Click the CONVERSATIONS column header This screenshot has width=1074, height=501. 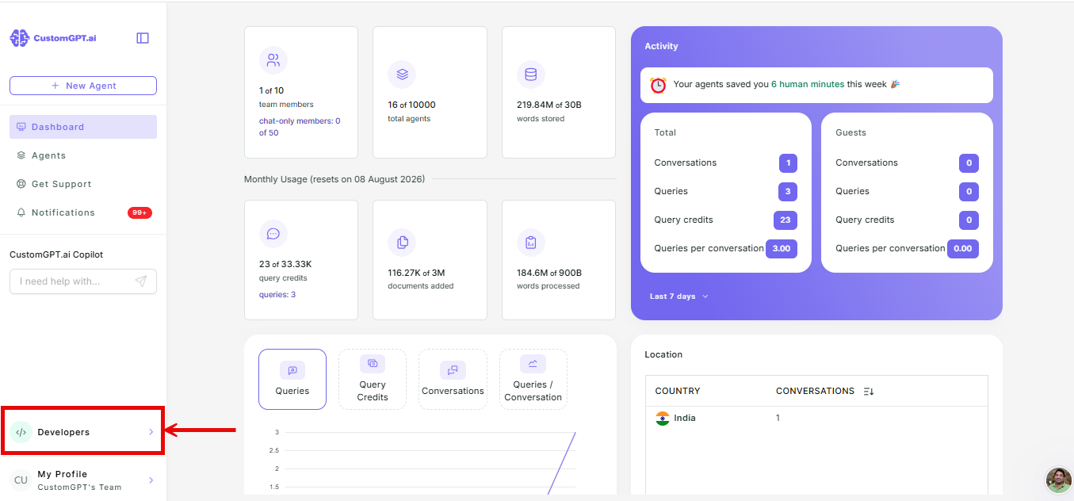click(x=815, y=392)
